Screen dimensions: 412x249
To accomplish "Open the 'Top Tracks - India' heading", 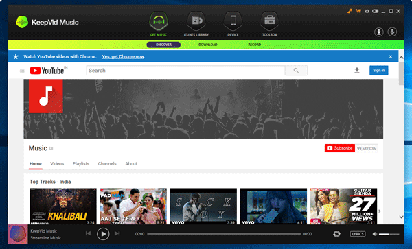I will 50,182.
